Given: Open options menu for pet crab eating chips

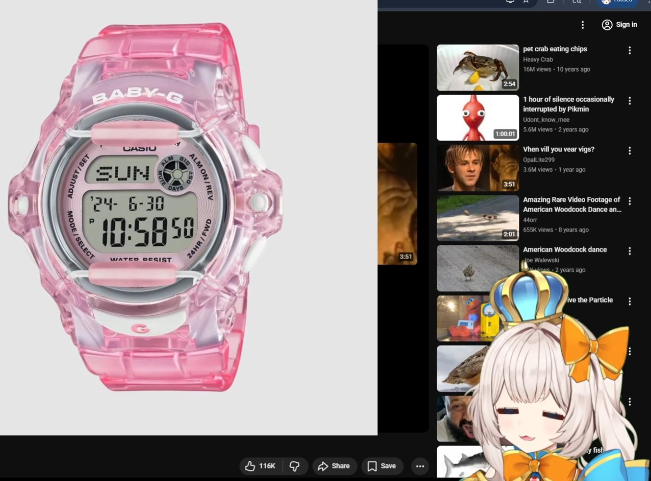Looking at the screenshot, I should 629,50.
